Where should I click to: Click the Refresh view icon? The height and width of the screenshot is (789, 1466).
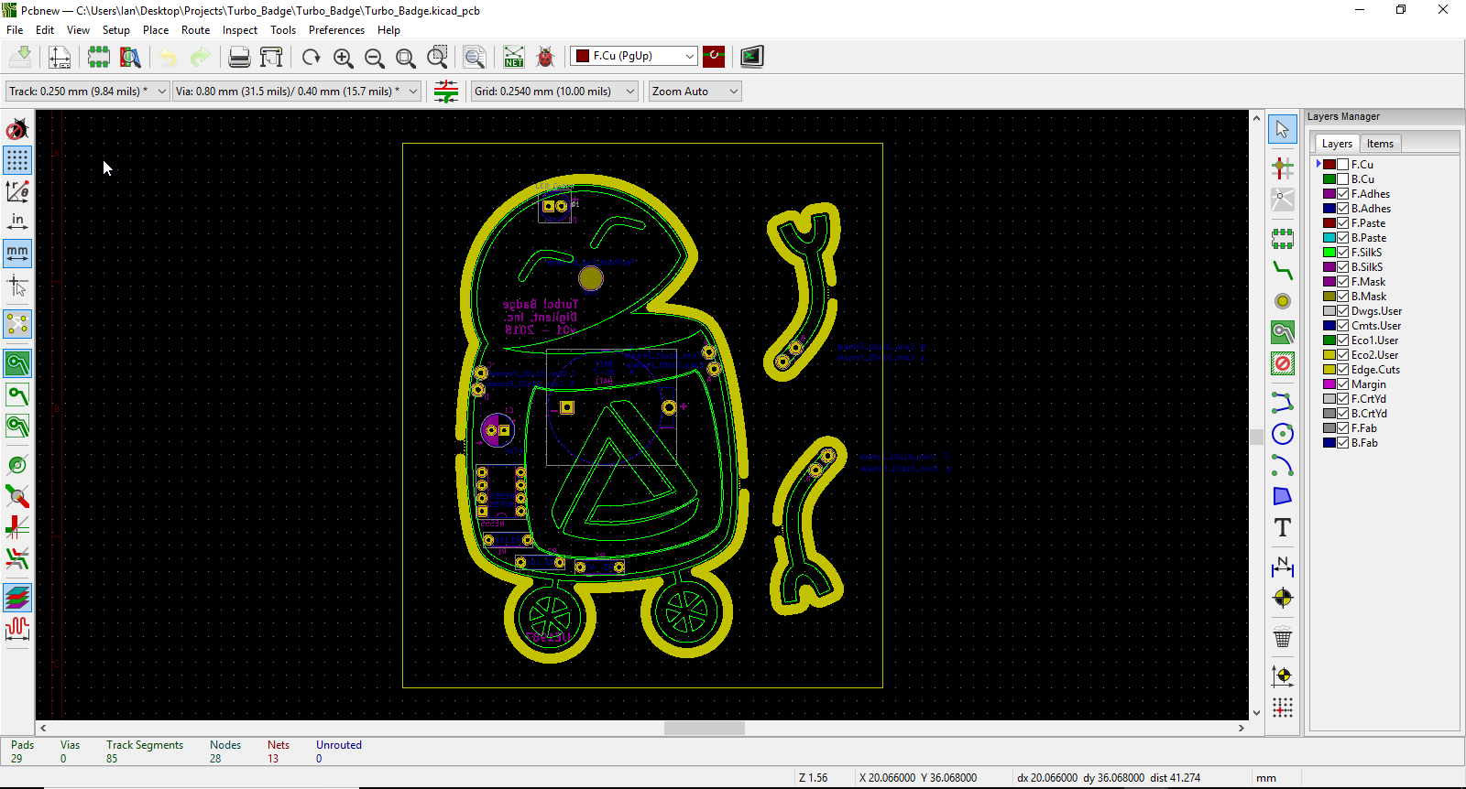point(312,57)
